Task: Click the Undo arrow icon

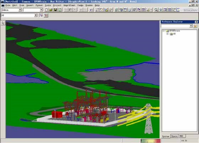Action: point(91,10)
